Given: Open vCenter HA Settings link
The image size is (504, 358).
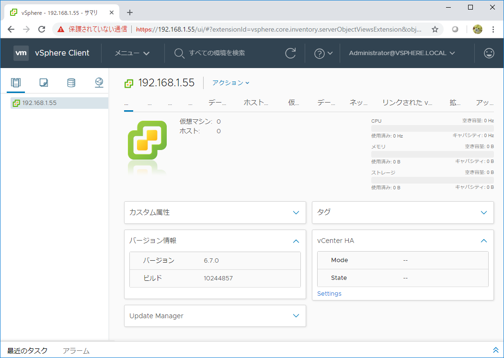Looking at the screenshot, I should click(329, 294).
